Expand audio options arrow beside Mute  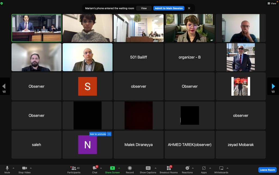[13, 168]
